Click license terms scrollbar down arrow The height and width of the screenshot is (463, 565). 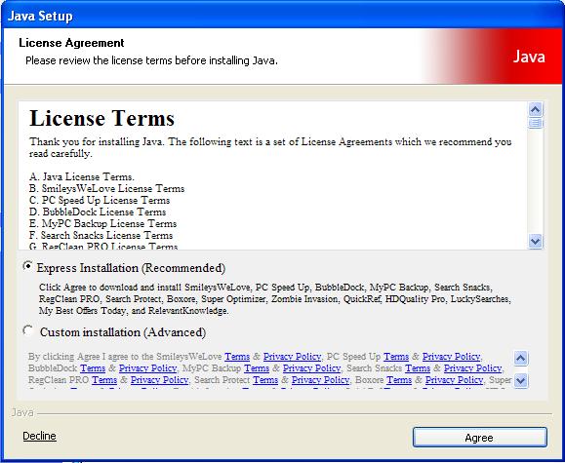click(536, 241)
